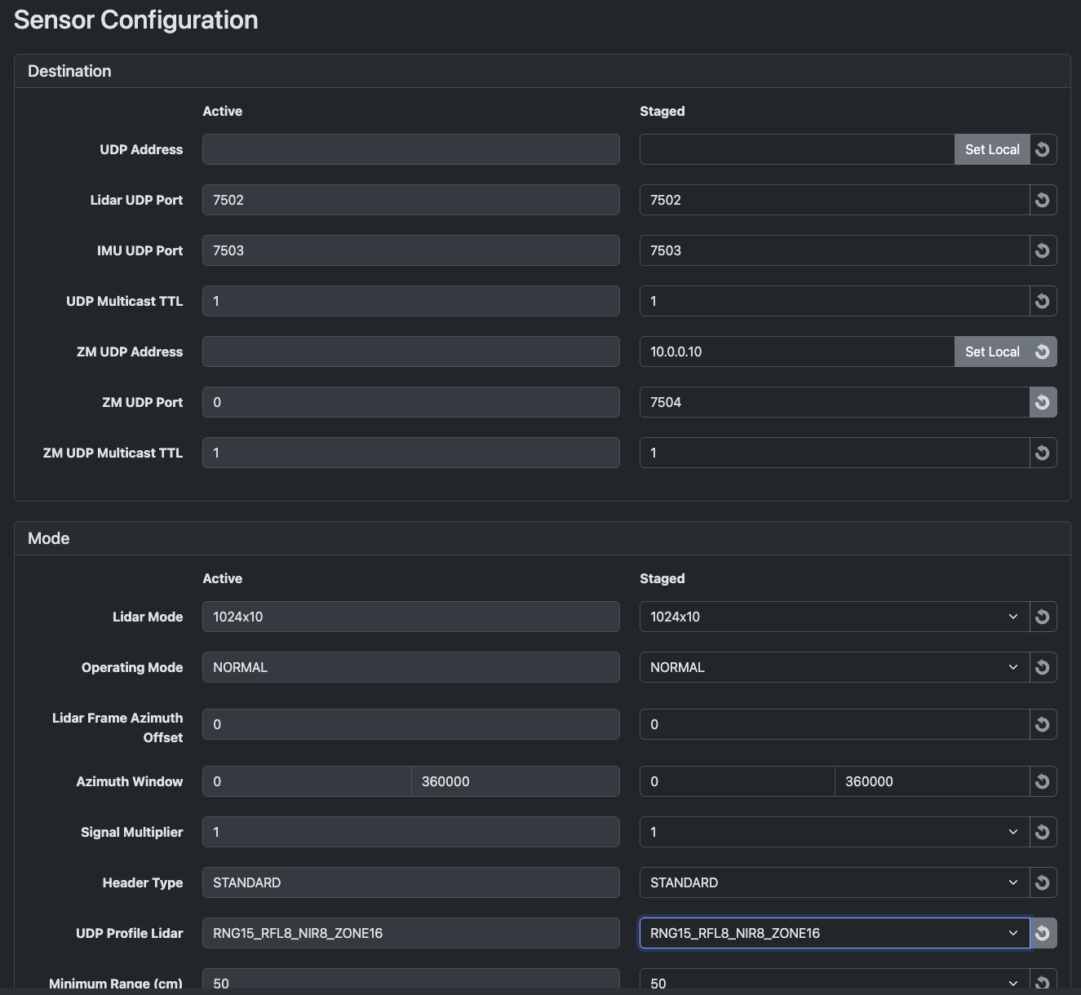This screenshot has width=1081, height=995.
Task: Select active UDP Profile Lidar field
Action: 411,933
